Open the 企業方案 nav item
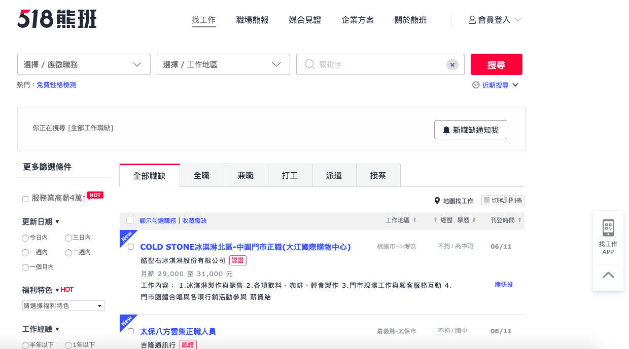Viewport: 629px width, 349px height. tap(358, 20)
